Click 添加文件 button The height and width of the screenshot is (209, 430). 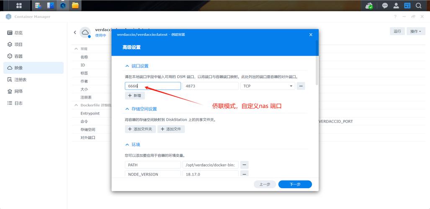[x=171, y=129]
